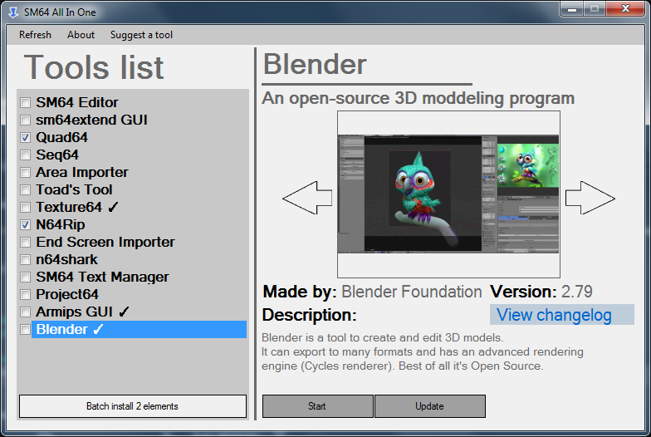This screenshot has height=437, width=651.
Task: Click the version number 2.79
Action: [x=576, y=292]
